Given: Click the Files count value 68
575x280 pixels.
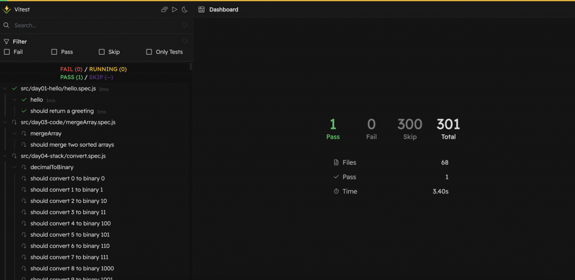Looking at the screenshot, I should coord(445,162).
